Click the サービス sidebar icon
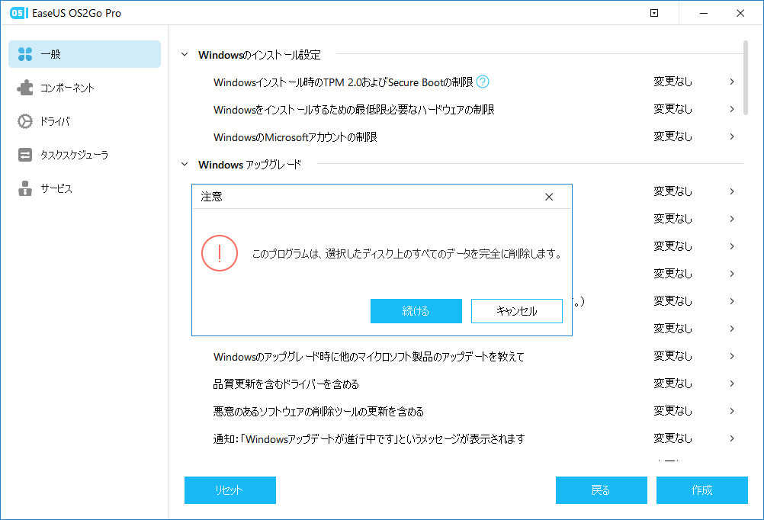The width and height of the screenshot is (764, 520). [x=25, y=188]
